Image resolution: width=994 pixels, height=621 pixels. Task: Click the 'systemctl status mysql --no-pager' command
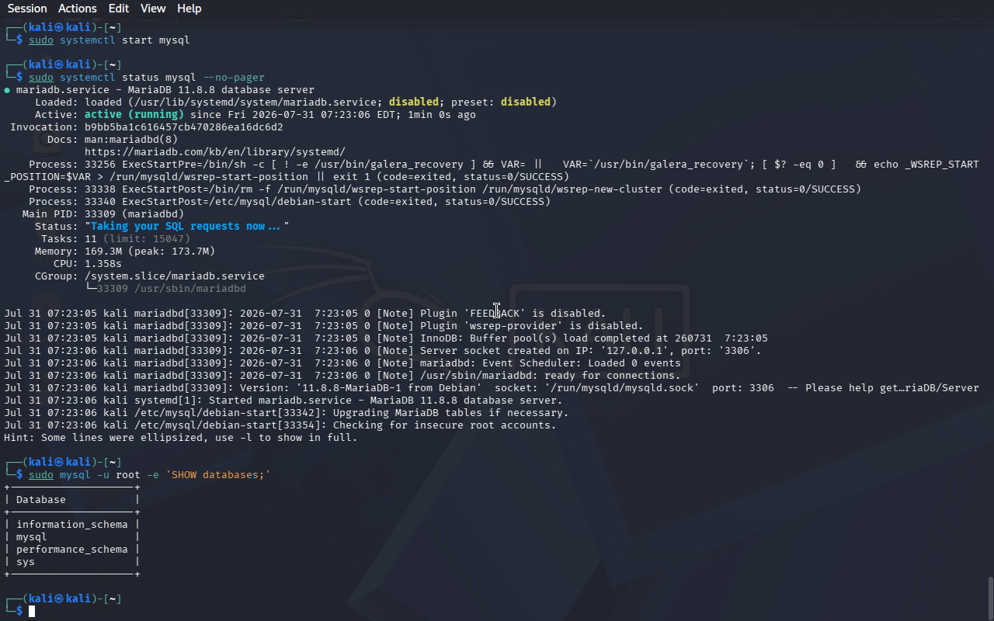[147, 78]
